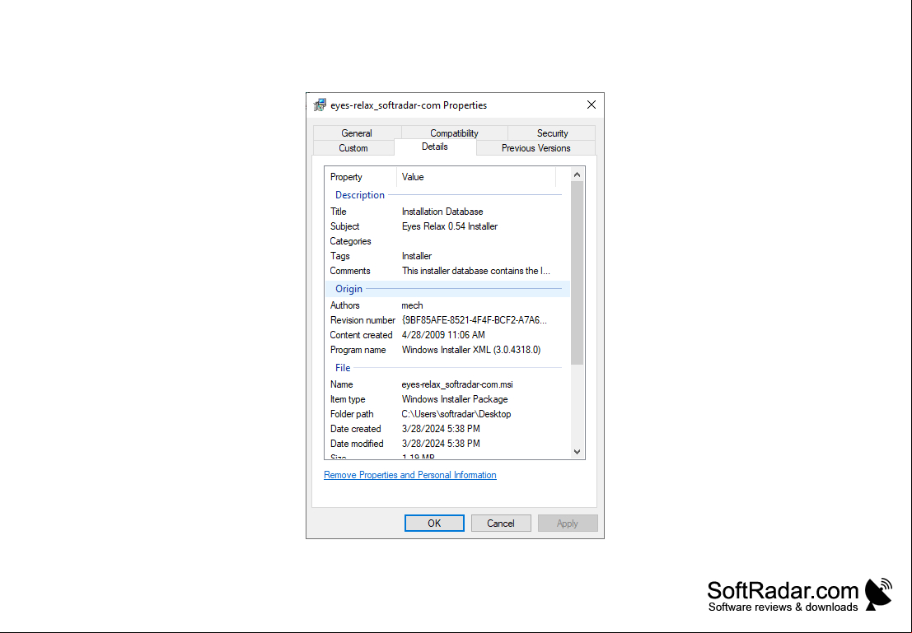Select the Date created property row
The height and width of the screenshot is (633, 912).
coord(447,429)
